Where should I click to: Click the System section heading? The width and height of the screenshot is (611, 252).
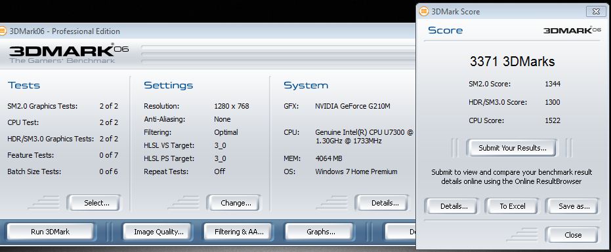tap(306, 85)
